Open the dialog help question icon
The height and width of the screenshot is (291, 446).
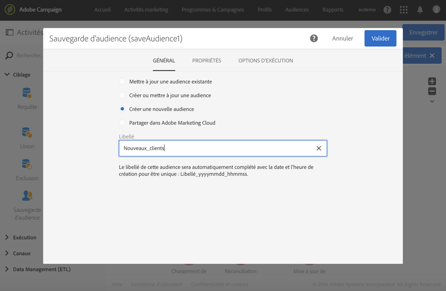coord(314,38)
